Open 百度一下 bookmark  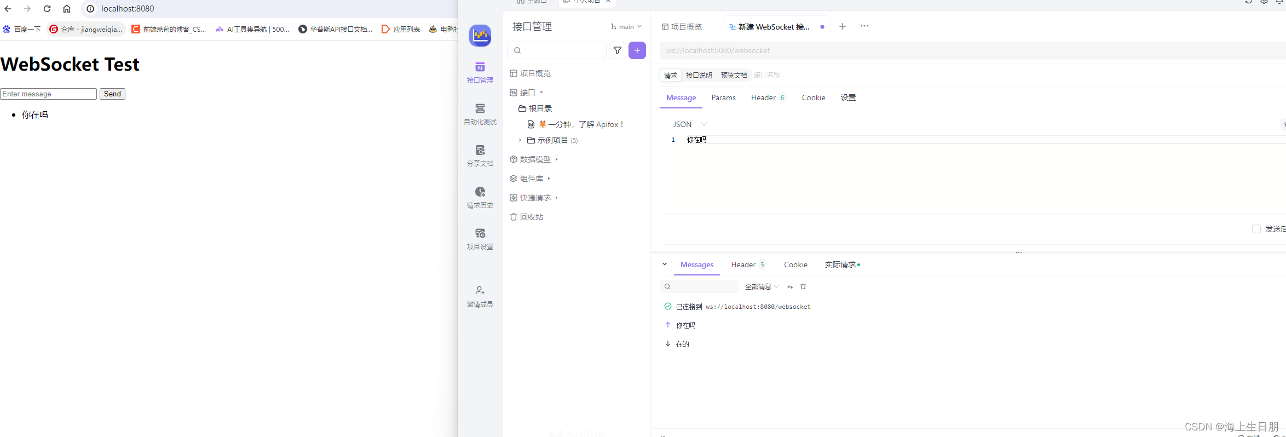(x=22, y=30)
